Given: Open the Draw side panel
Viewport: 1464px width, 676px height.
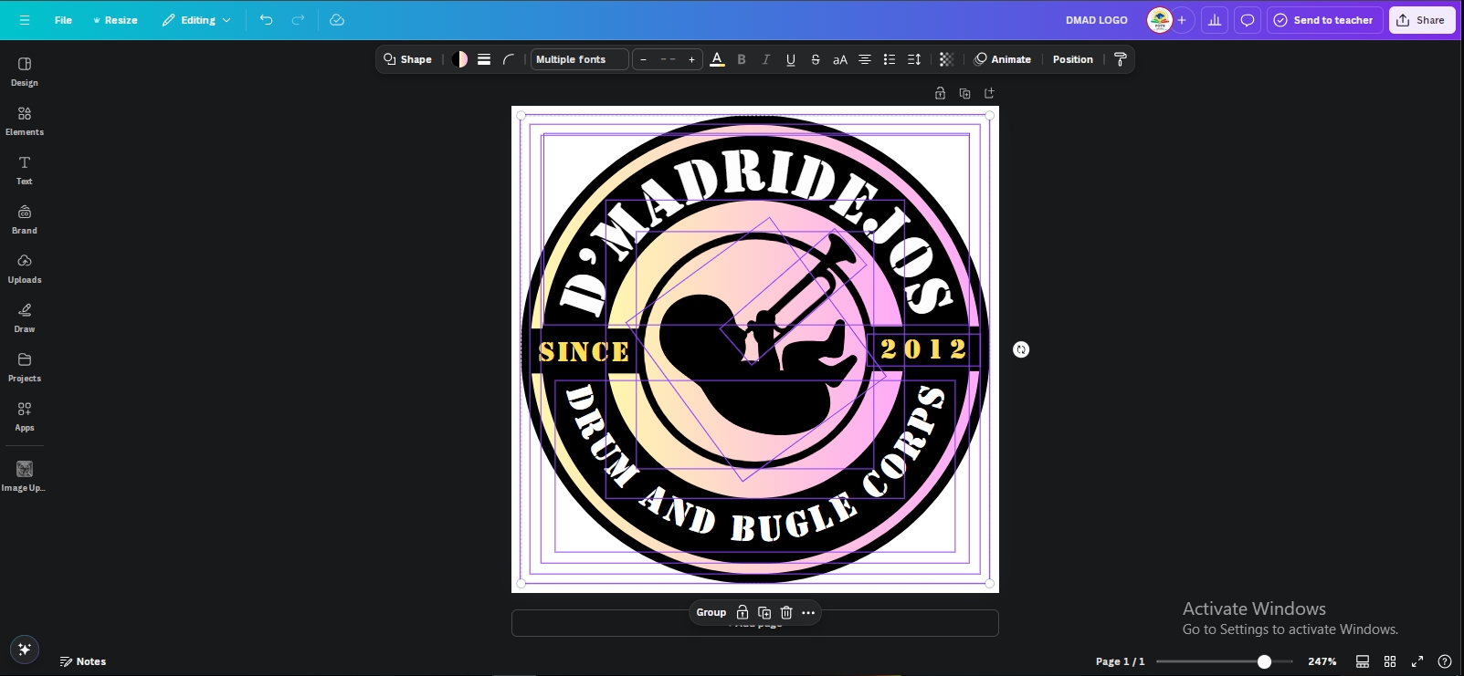Looking at the screenshot, I should pos(25,317).
